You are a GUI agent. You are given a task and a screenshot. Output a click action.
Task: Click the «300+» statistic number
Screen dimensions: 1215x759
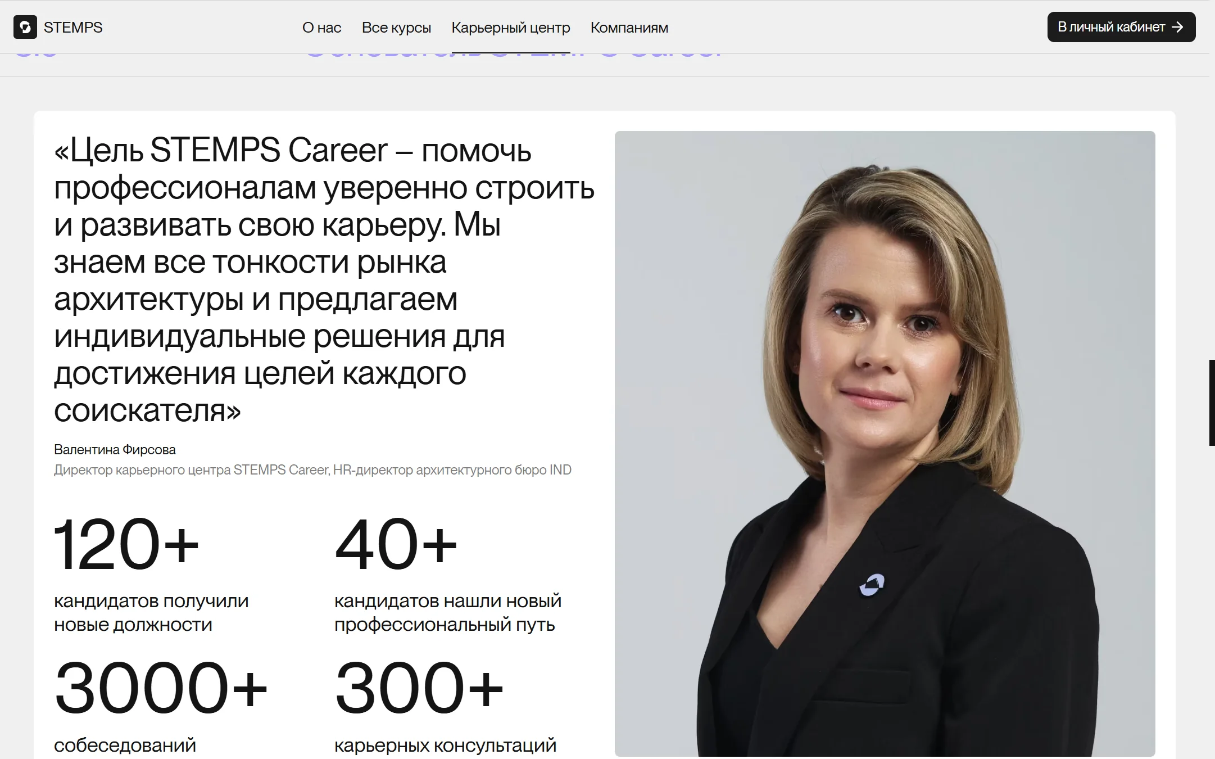click(419, 688)
